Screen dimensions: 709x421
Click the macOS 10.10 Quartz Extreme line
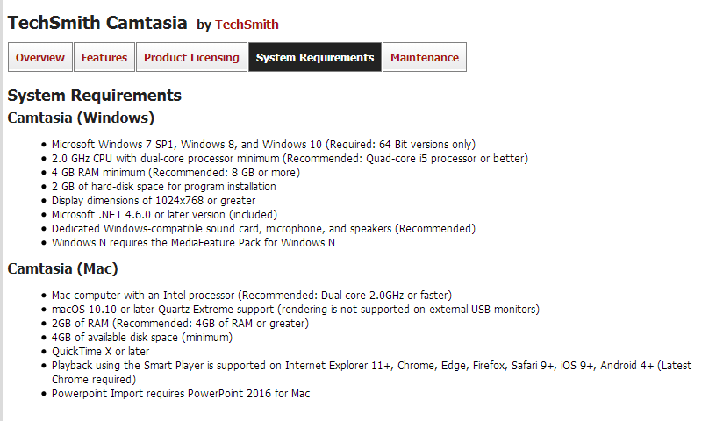(295, 310)
